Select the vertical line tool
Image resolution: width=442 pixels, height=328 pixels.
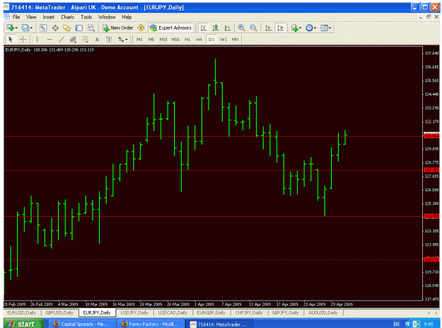click(x=37, y=40)
